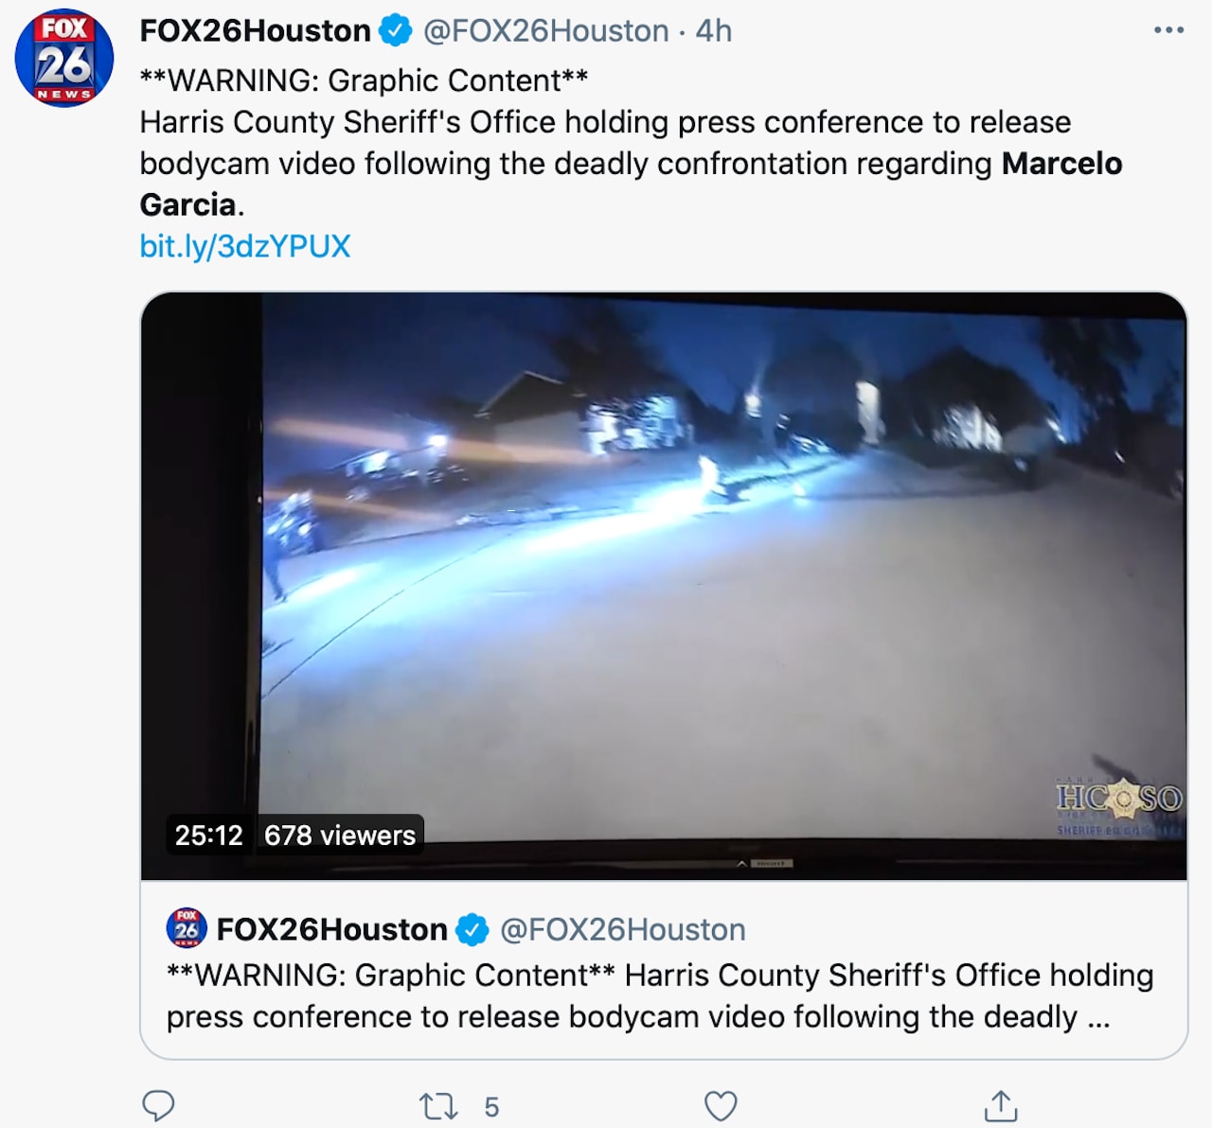The height and width of the screenshot is (1128, 1212).
Task: Retweet the post using the retweet icon
Action: 438,1105
